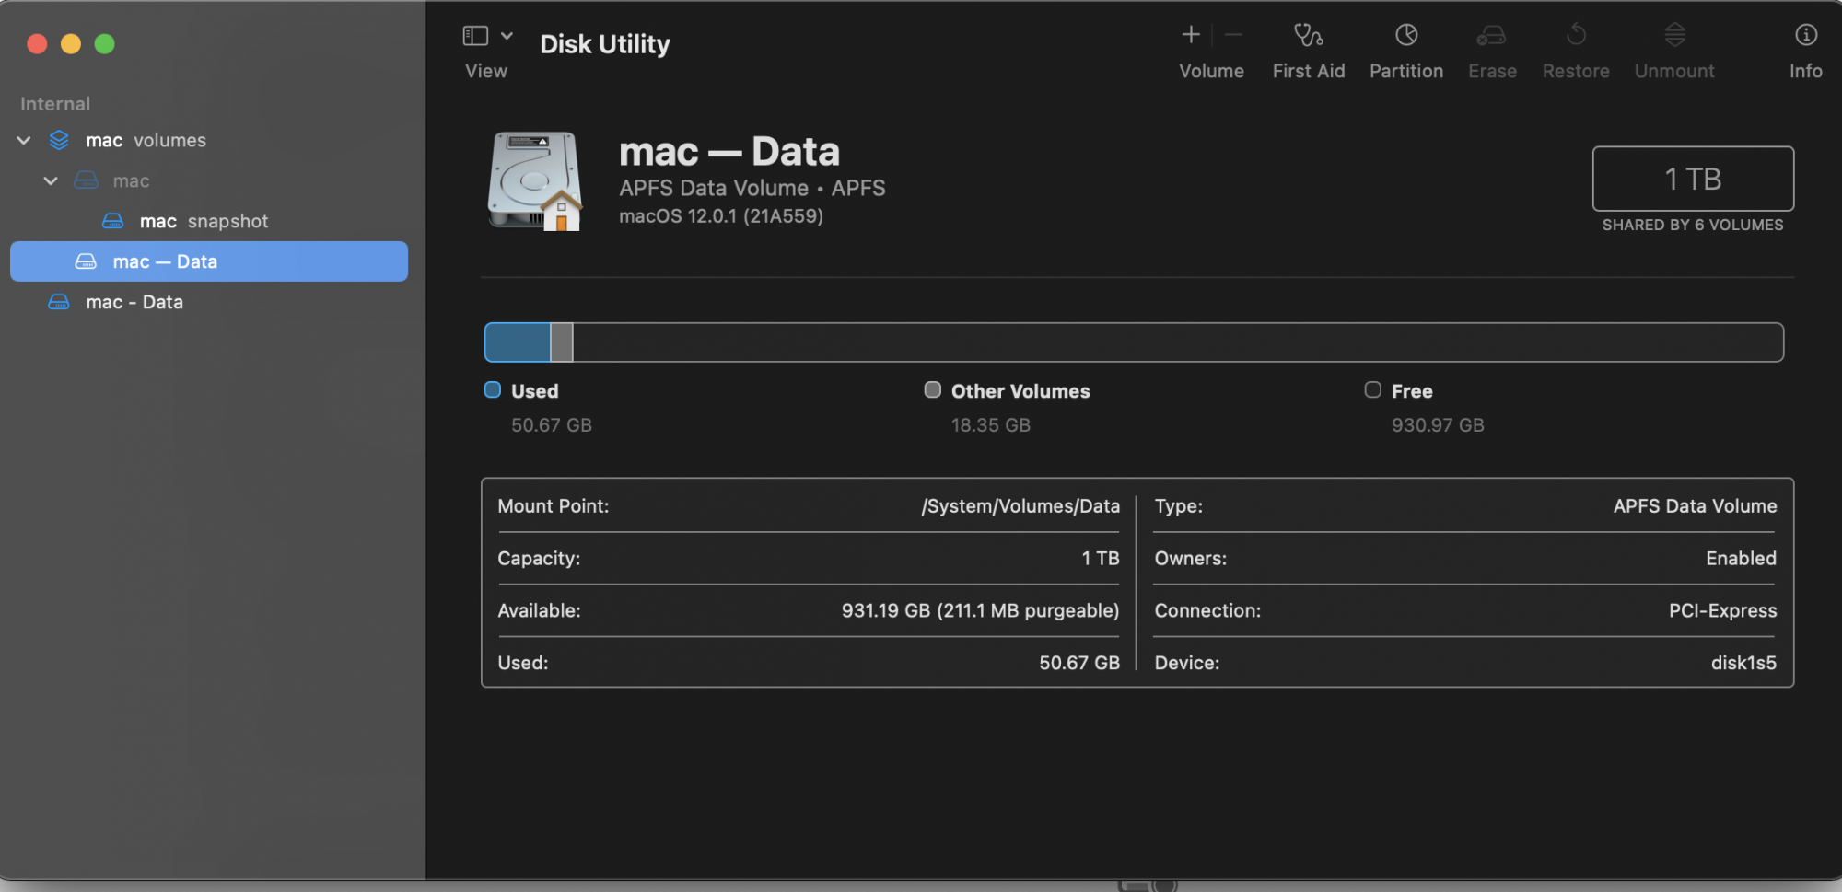Screen dimensions: 1842x892
Task: Click the 930.97 GB free value
Action: click(x=1438, y=425)
